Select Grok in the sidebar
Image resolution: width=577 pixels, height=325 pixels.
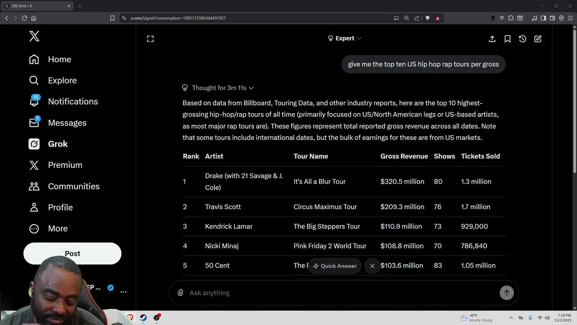(x=48, y=144)
